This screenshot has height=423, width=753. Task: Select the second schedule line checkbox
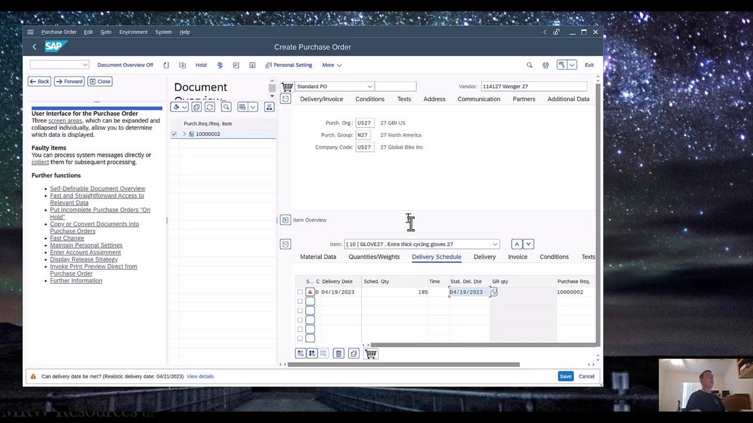pyautogui.click(x=300, y=301)
